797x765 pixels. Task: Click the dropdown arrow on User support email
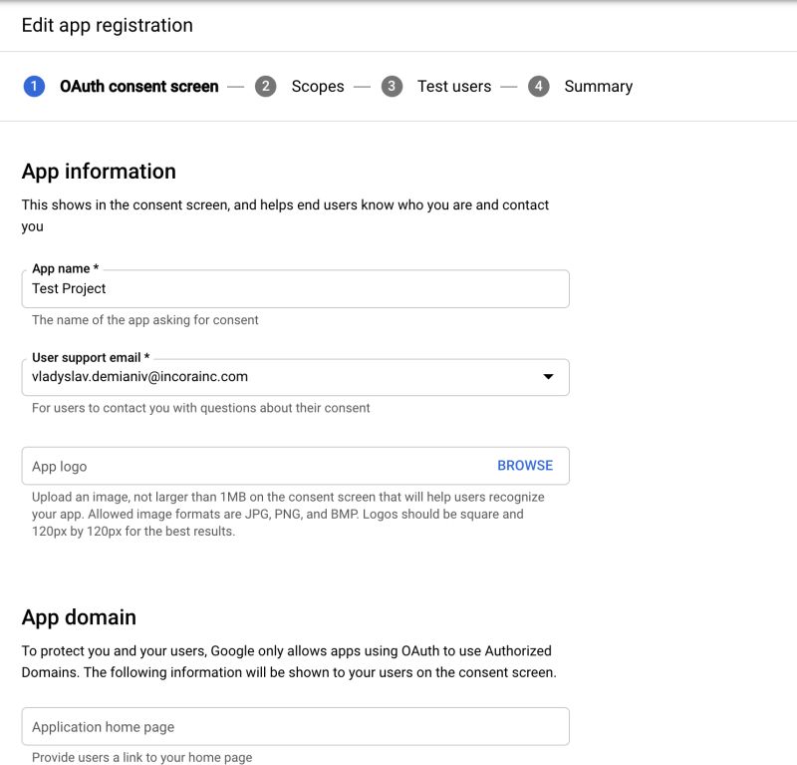(549, 377)
